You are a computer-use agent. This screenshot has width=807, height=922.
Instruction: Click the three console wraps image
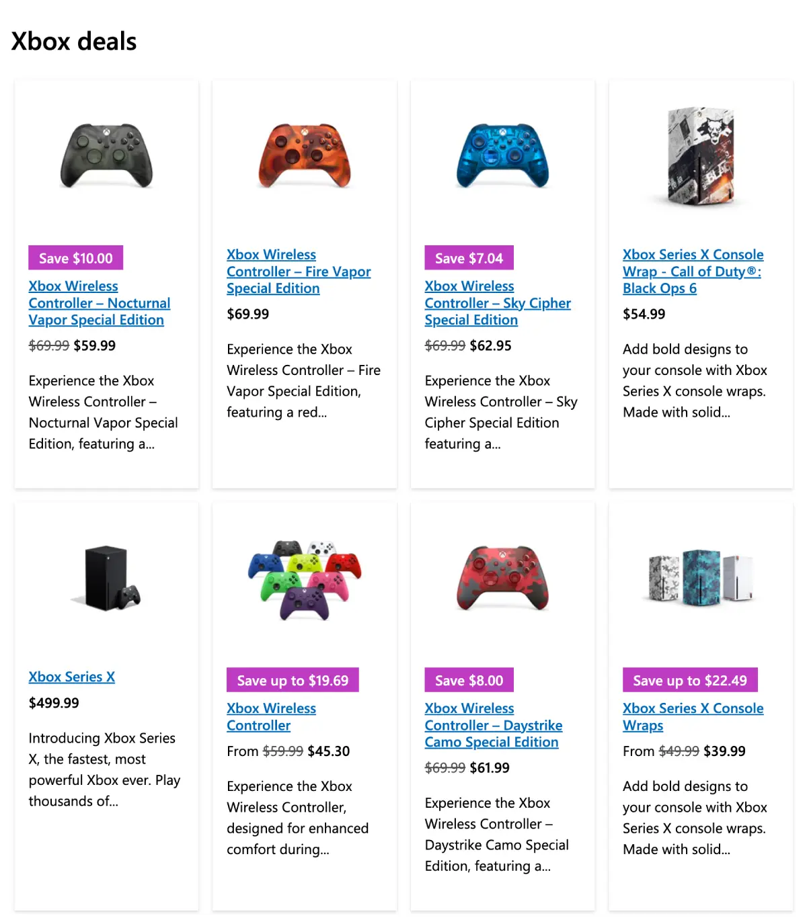(700, 577)
